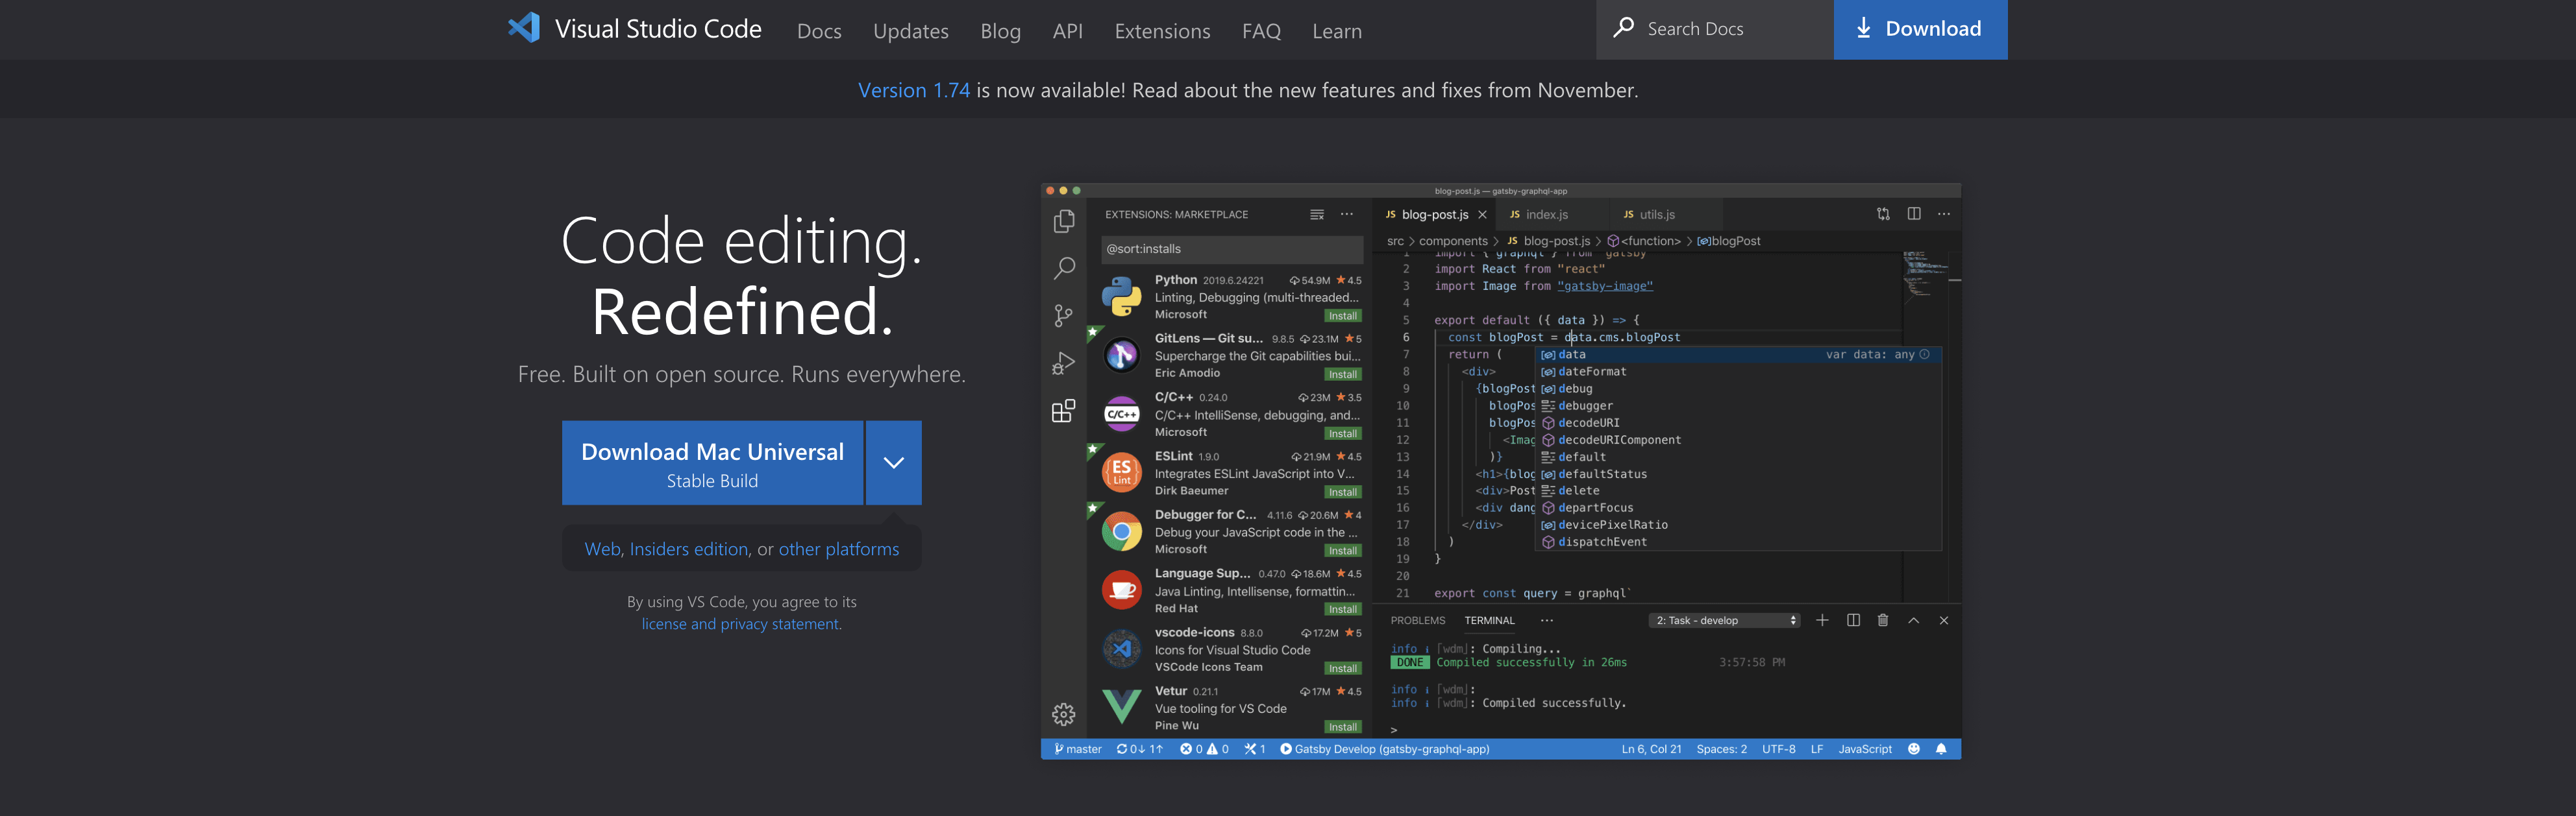This screenshot has width=2576, height=816.
Task: Open the Explorer icon in activity bar
Action: (1064, 222)
